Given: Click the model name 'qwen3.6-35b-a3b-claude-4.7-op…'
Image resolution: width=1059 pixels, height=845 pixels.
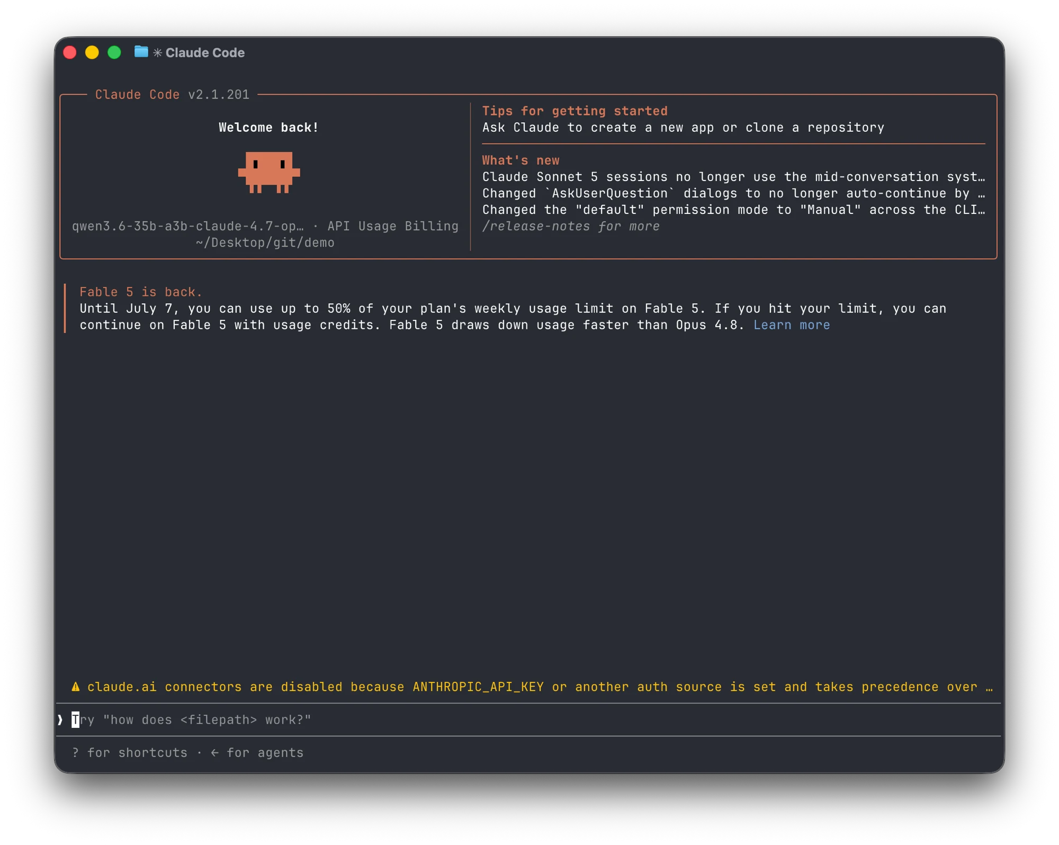Looking at the screenshot, I should pos(188,226).
